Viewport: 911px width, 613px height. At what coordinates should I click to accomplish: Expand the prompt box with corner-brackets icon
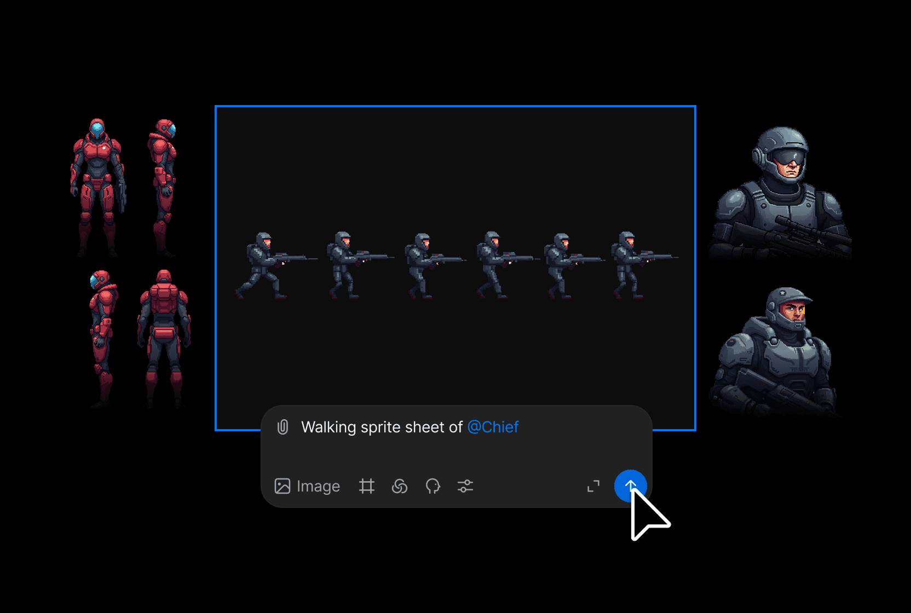(x=593, y=486)
